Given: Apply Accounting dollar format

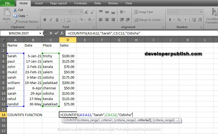Looking at the screenshot, I should point(170,20).
